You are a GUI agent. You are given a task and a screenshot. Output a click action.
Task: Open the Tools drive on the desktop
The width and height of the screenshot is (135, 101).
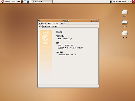125,24
